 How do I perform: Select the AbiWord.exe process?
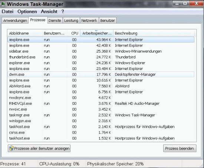click(101, 86)
